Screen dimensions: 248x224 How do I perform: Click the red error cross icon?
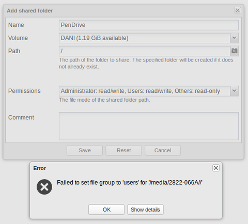pos(44,187)
